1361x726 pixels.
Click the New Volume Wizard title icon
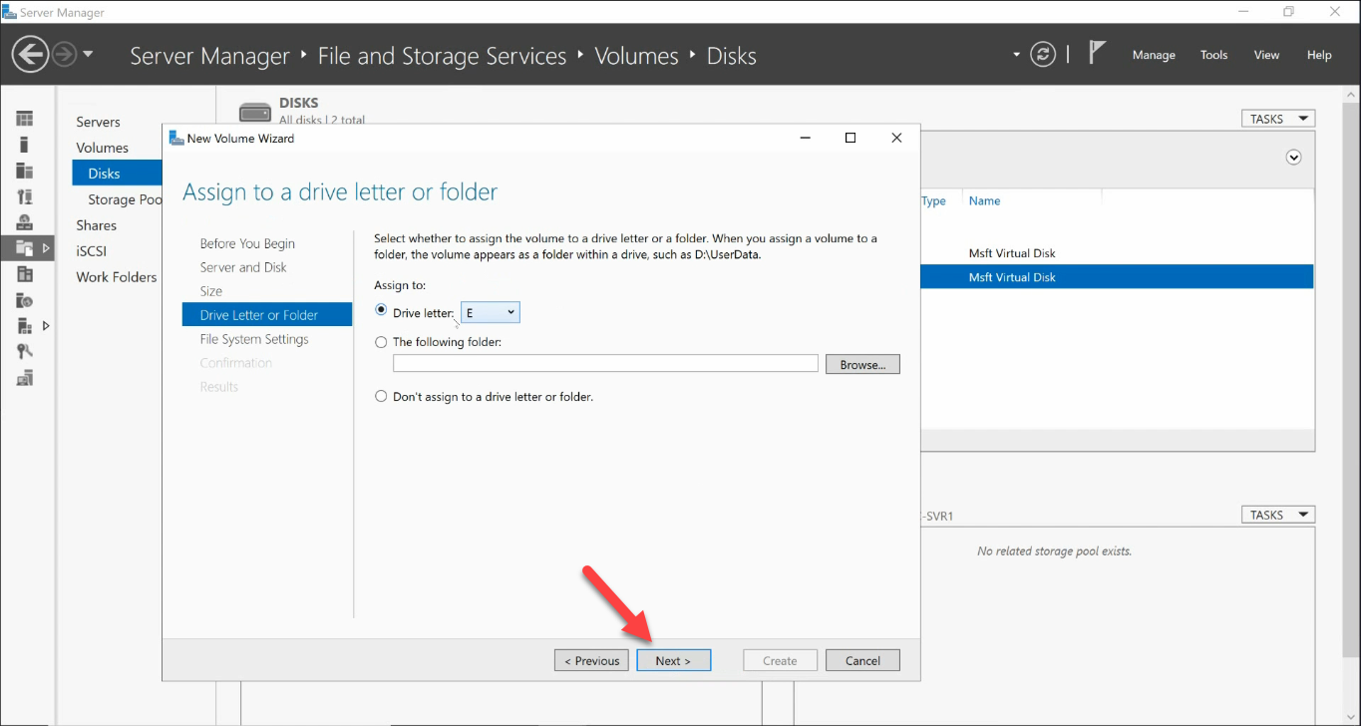pyautogui.click(x=176, y=138)
